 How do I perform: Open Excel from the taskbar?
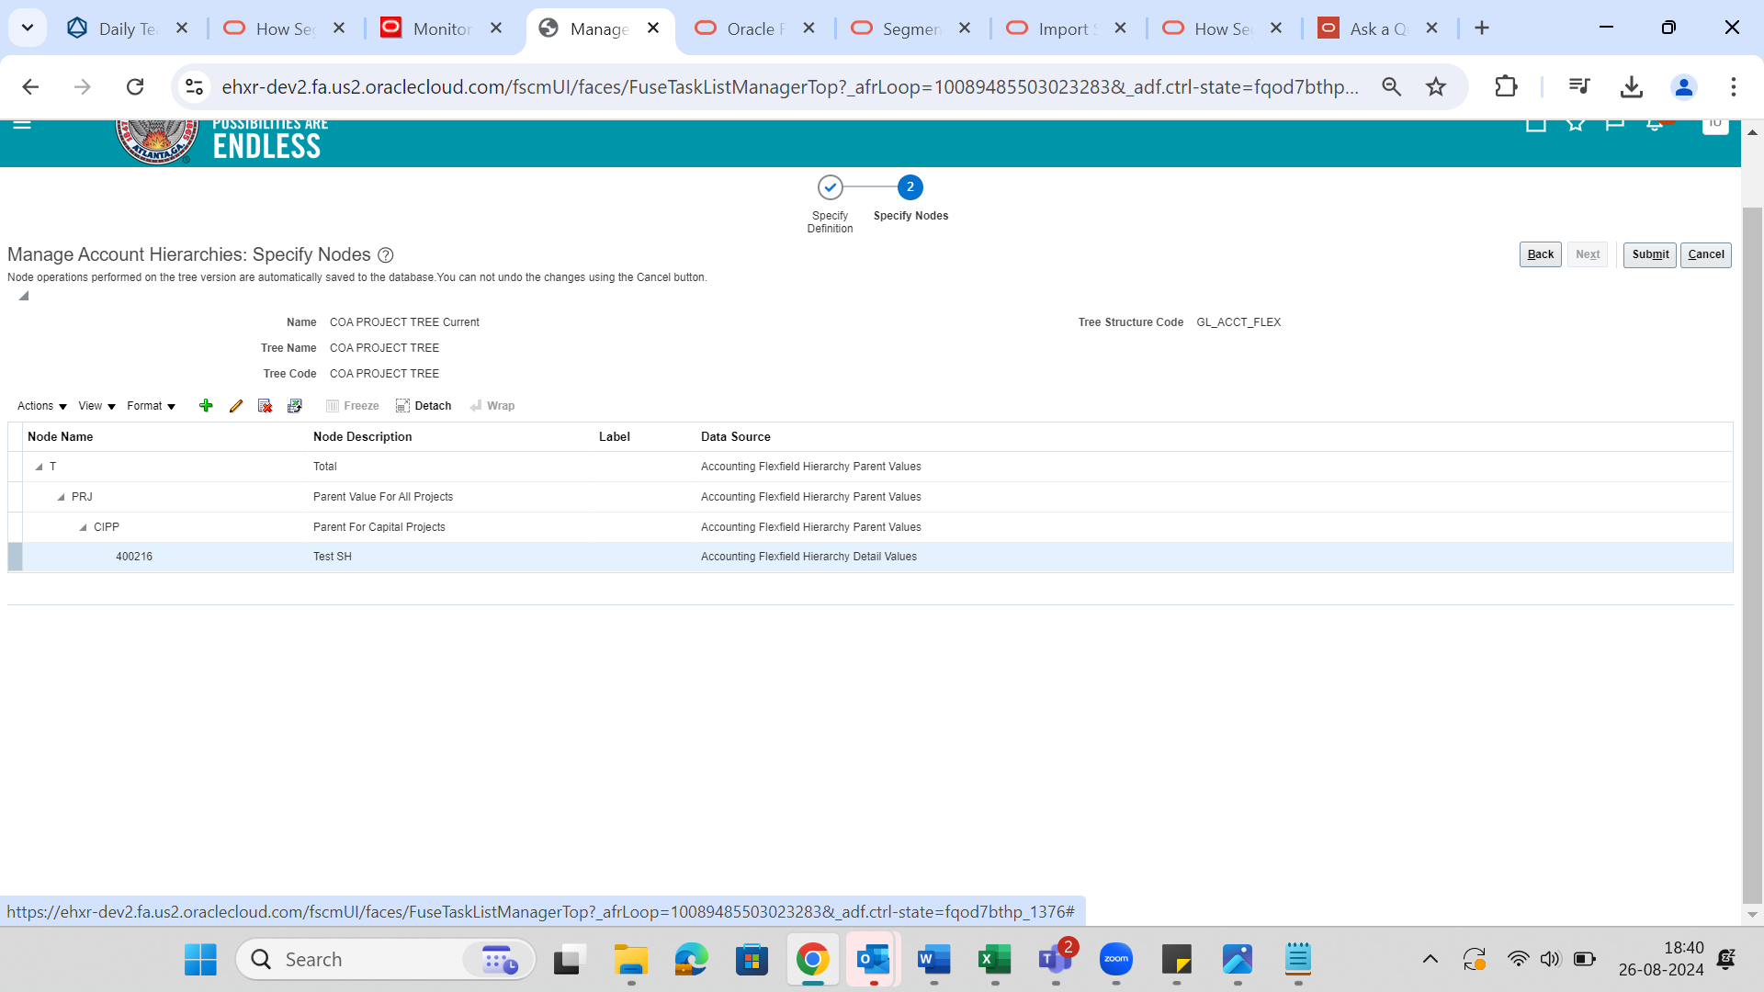(995, 960)
